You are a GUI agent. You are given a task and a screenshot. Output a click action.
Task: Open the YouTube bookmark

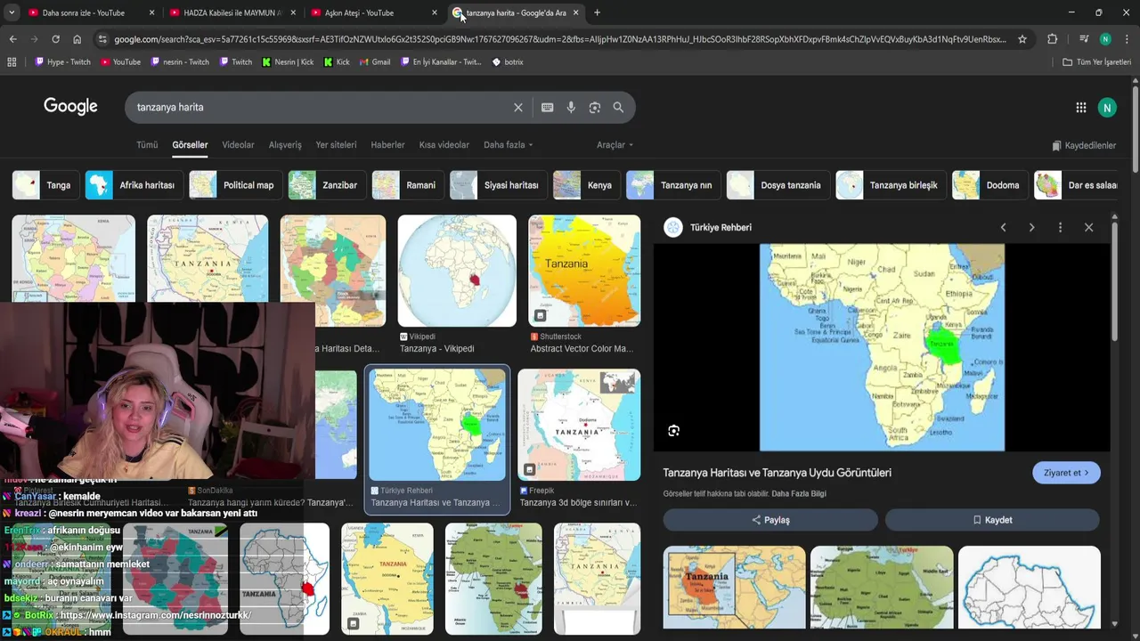[120, 62]
